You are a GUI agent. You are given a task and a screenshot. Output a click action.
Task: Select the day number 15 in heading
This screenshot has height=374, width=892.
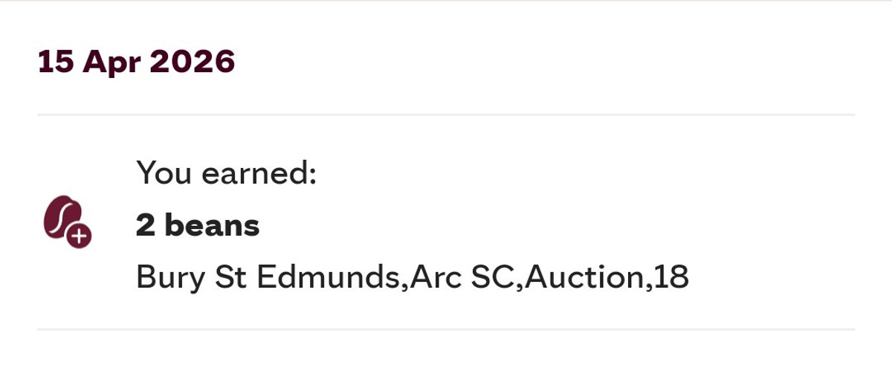tap(55, 62)
